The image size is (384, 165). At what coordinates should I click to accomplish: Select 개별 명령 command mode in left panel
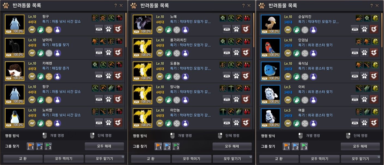point(54,135)
